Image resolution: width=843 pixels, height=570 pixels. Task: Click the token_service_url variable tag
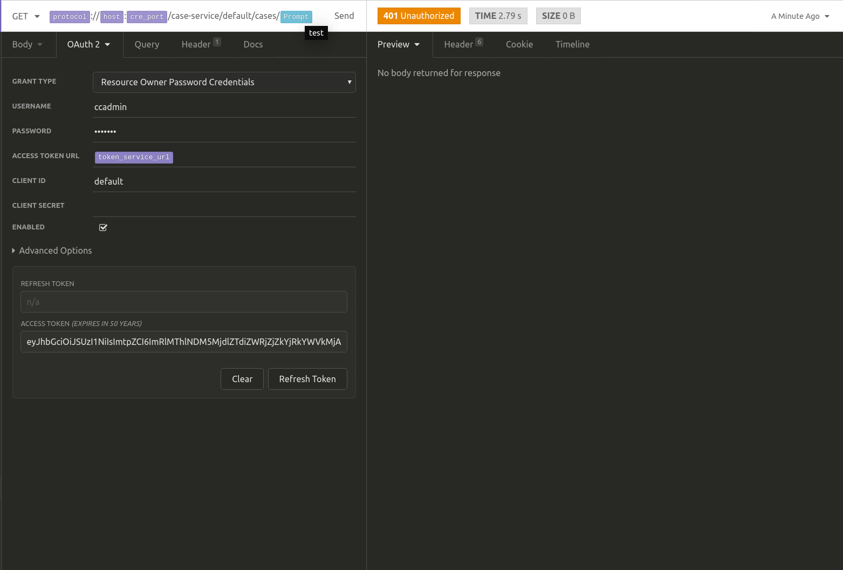(133, 157)
